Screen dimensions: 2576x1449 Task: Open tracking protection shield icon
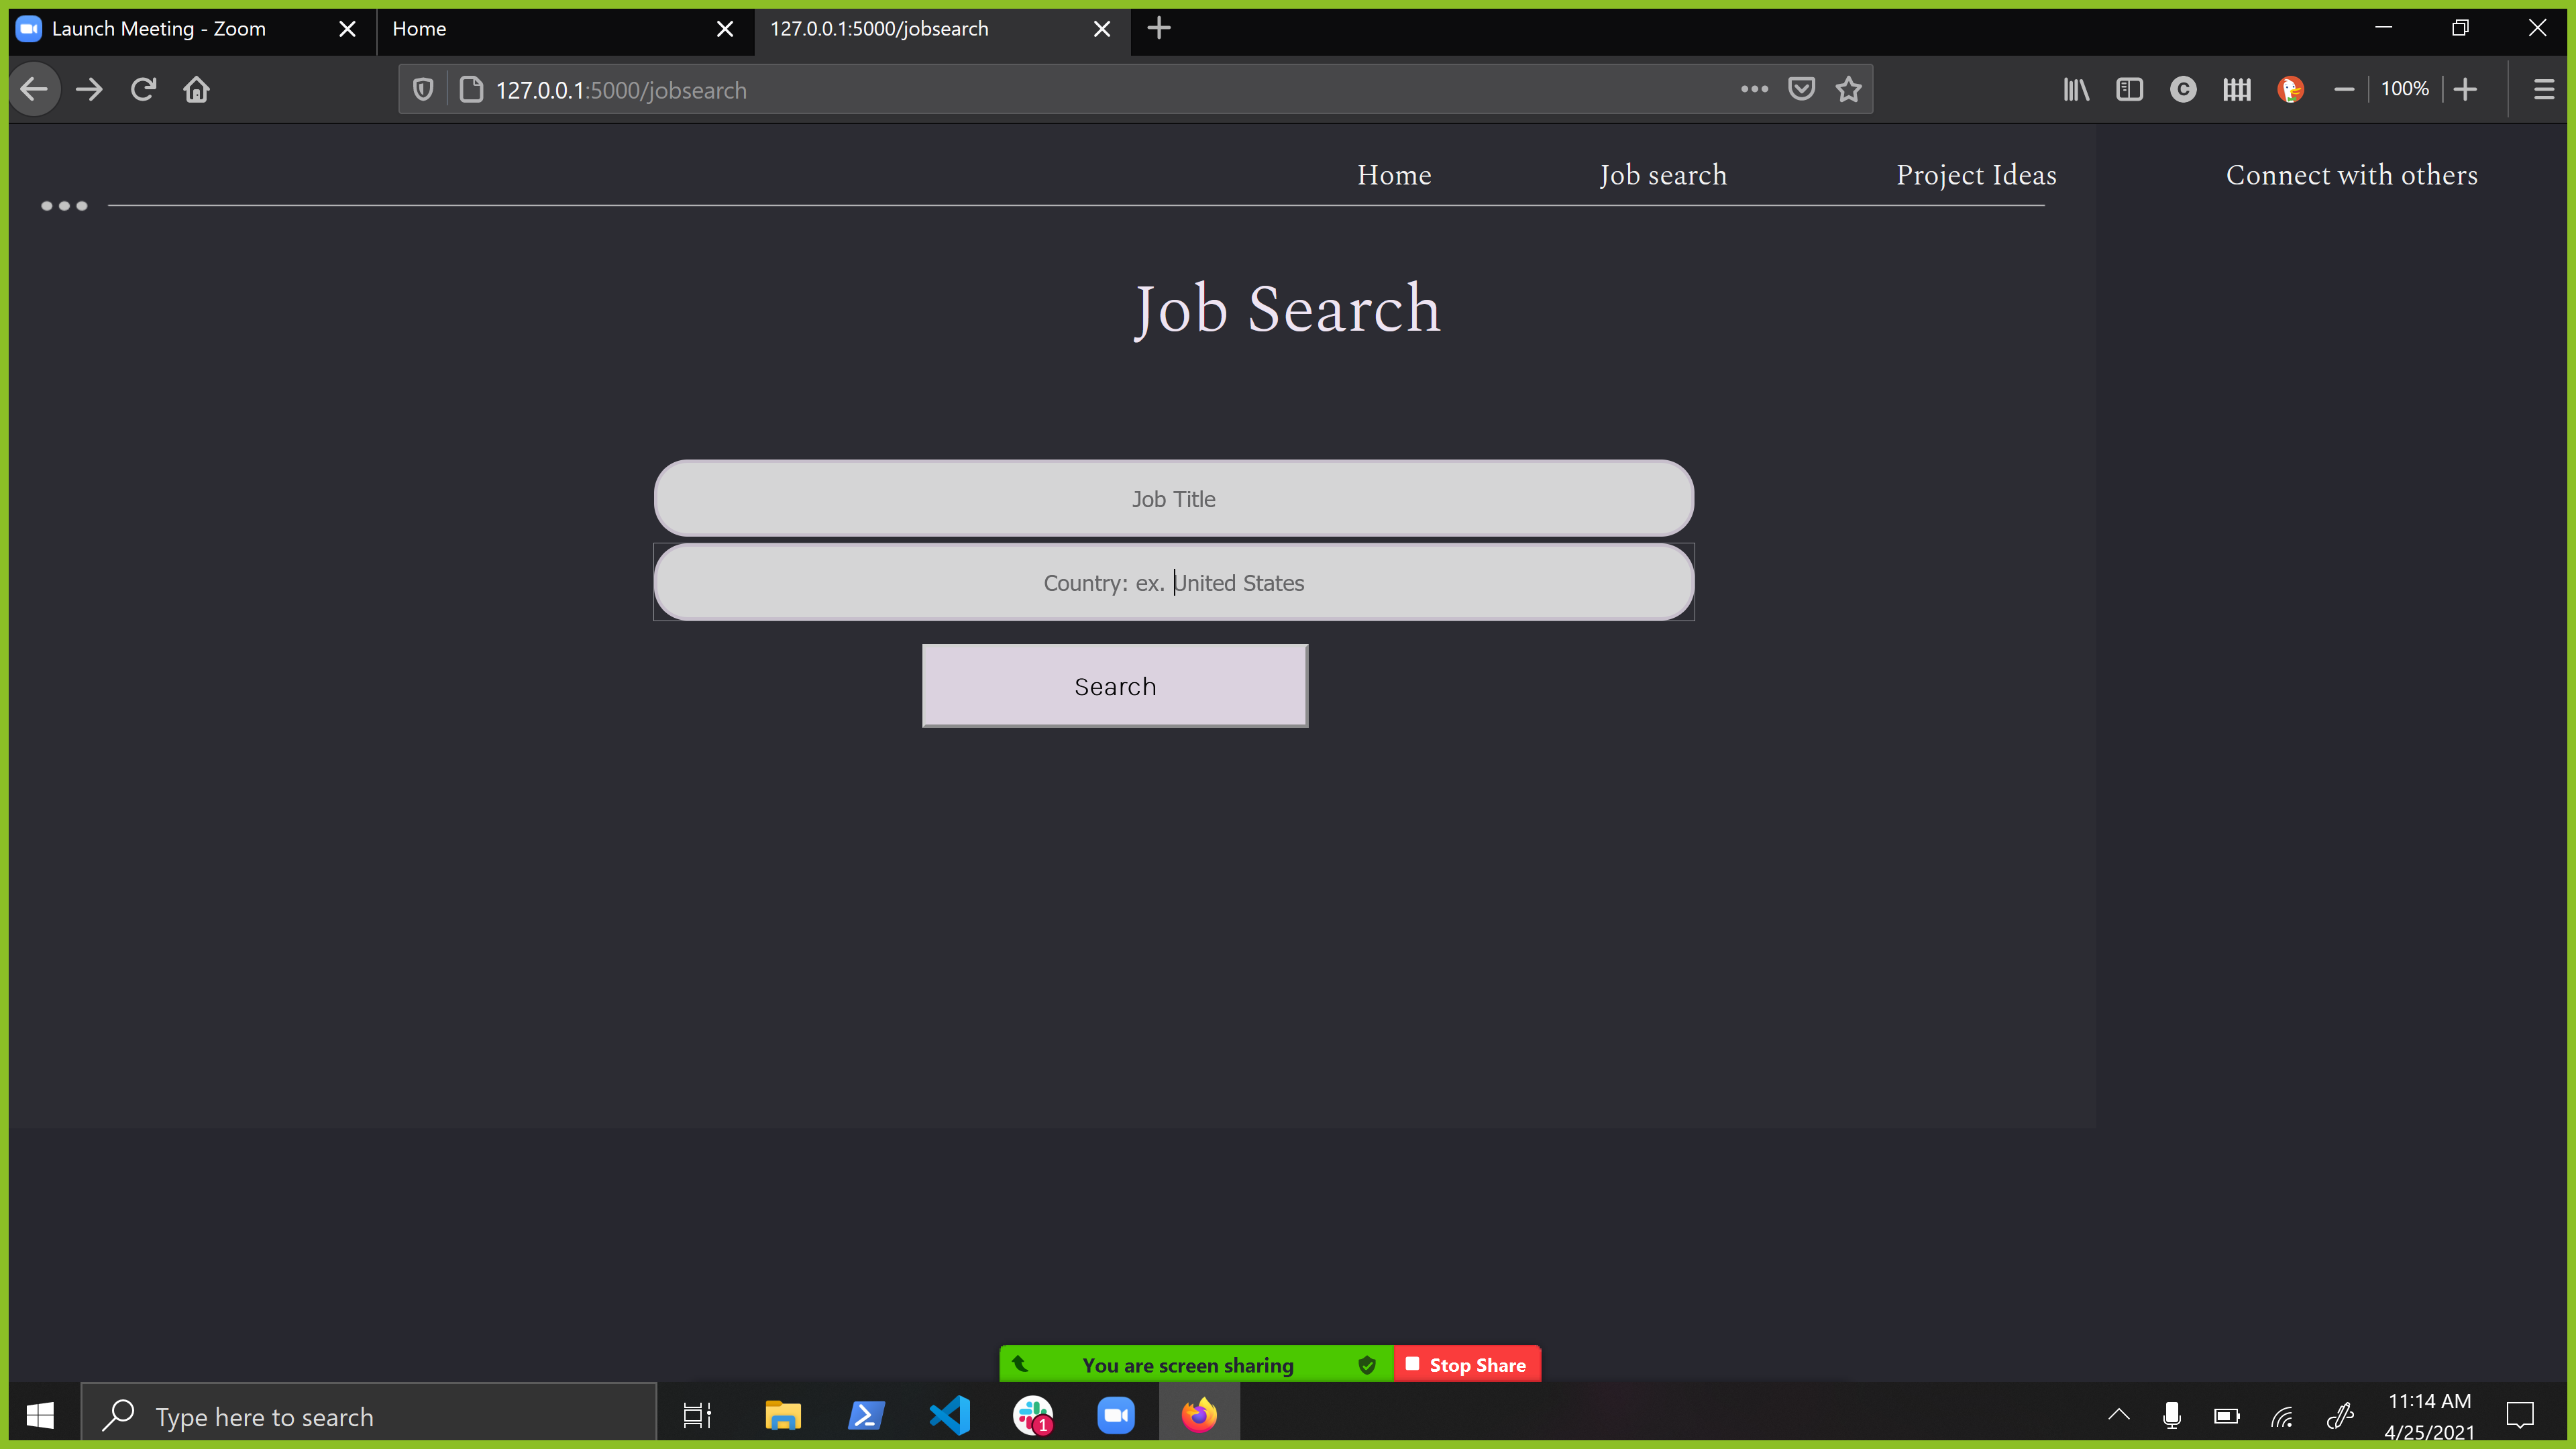pyautogui.click(x=423, y=90)
